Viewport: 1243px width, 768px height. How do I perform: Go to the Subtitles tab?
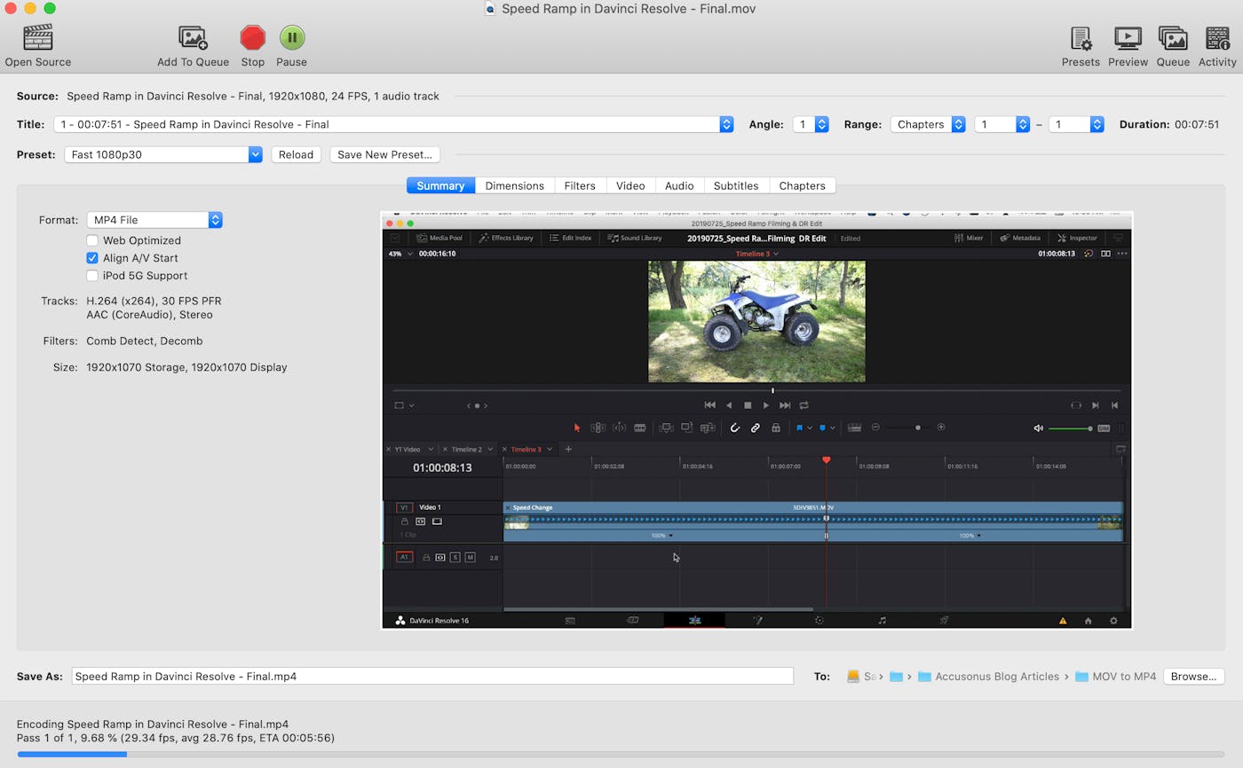coord(736,185)
